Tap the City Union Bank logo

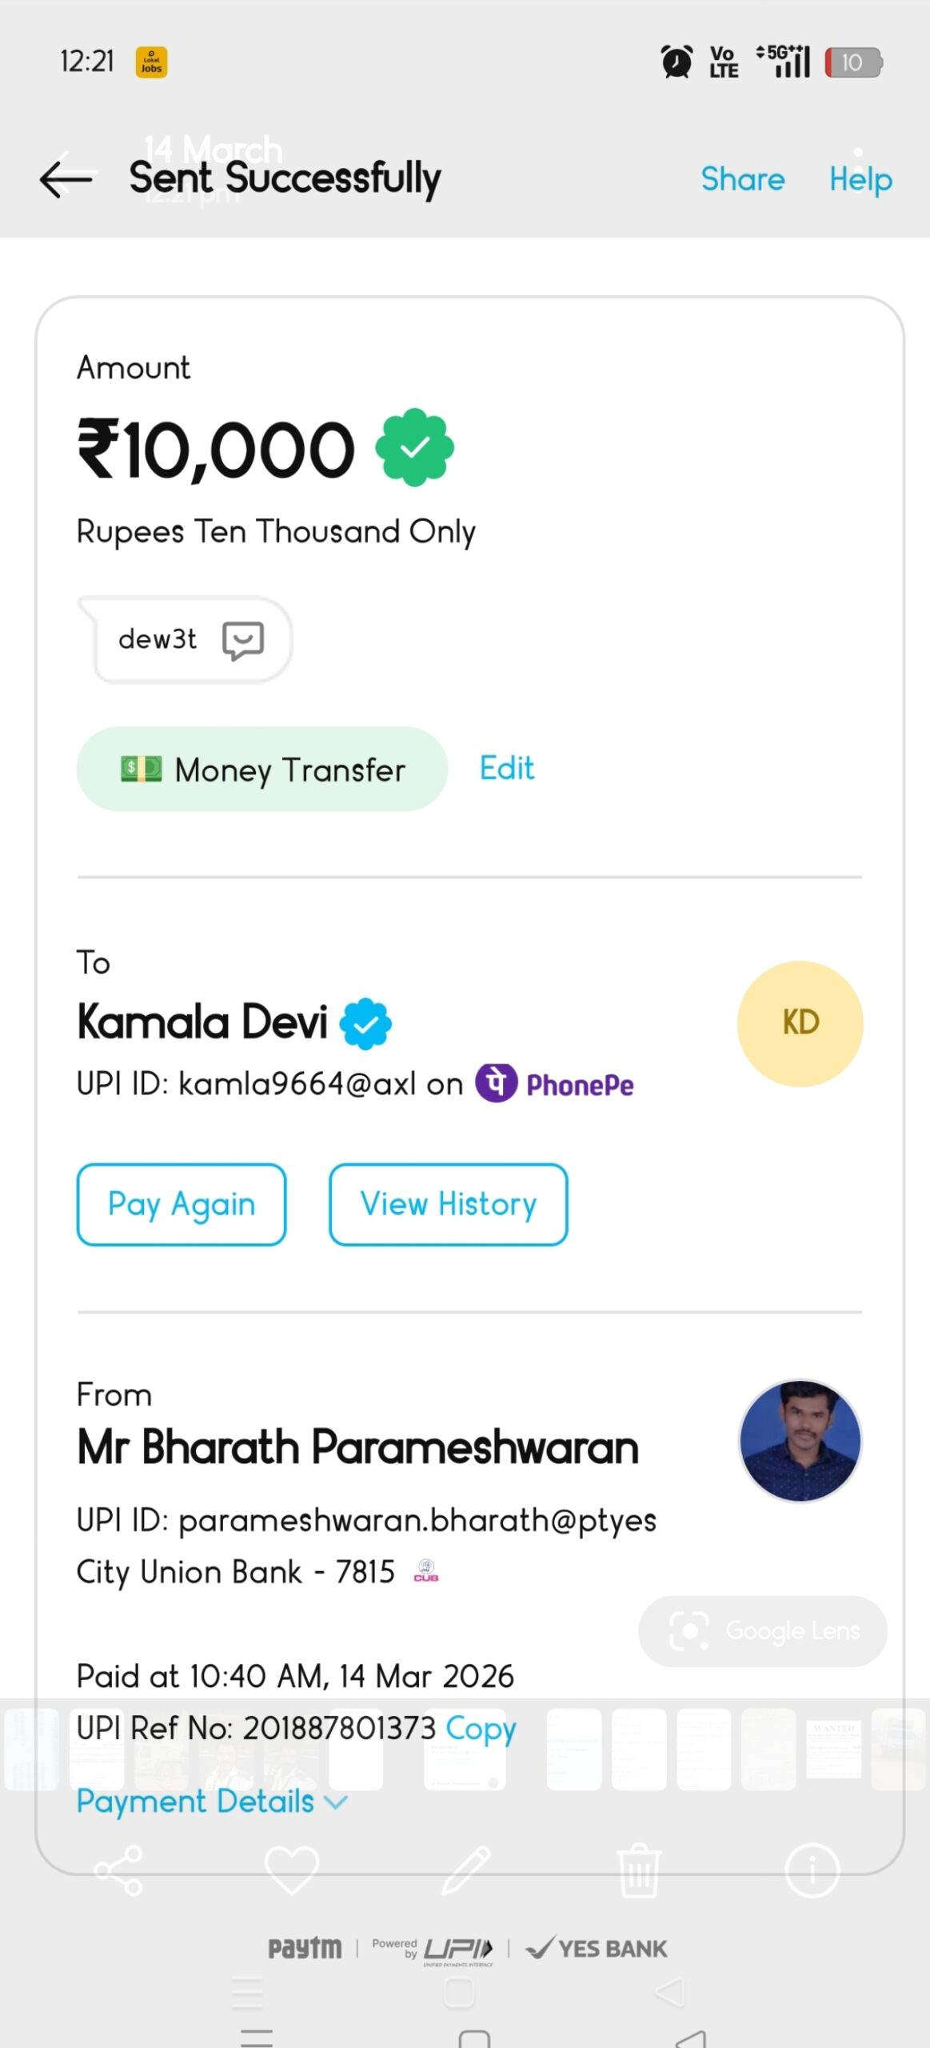425,1571
